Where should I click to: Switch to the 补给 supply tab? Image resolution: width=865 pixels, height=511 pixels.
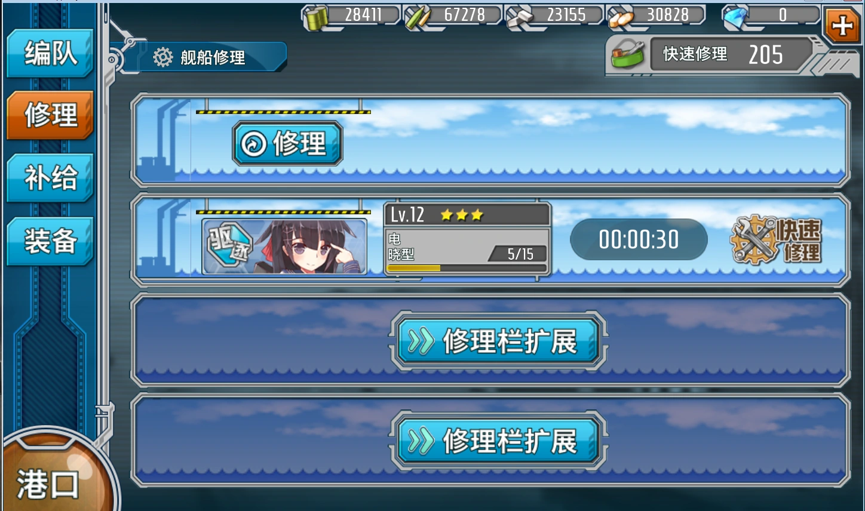[x=50, y=178]
